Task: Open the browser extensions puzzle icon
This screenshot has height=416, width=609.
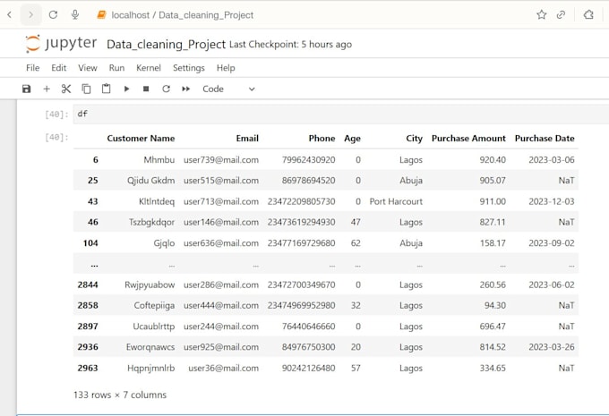Action: (588, 14)
